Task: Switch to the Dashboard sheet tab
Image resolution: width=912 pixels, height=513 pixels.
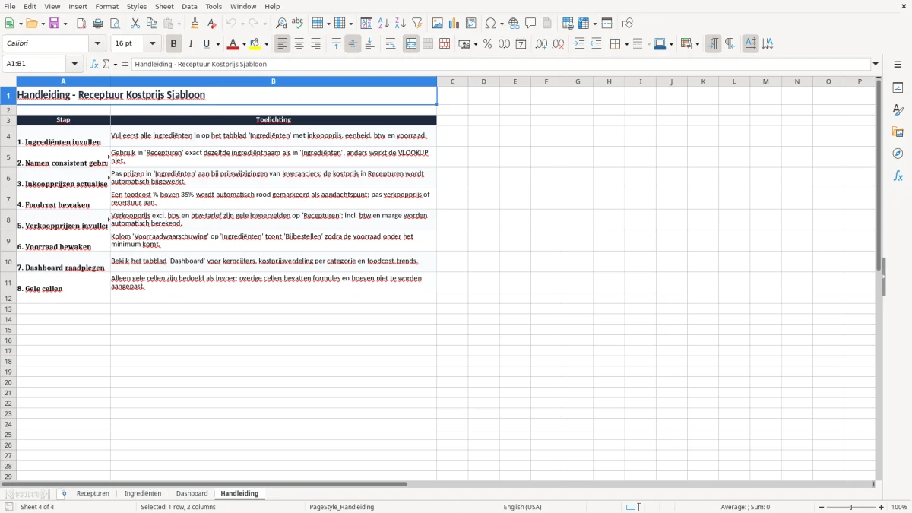Action: coord(192,494)
